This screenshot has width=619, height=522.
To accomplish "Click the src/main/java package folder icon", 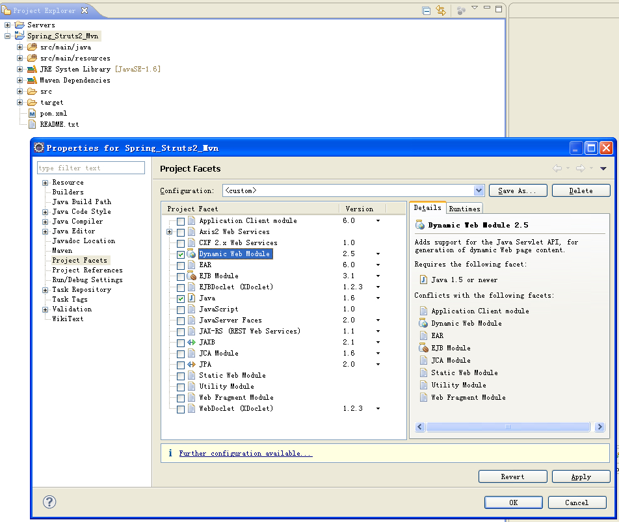I will tap(32, 47).
